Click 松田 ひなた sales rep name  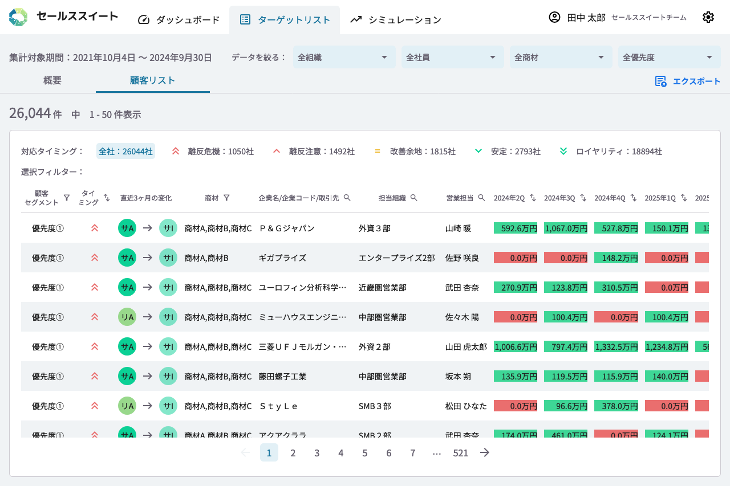coord(466,406)
